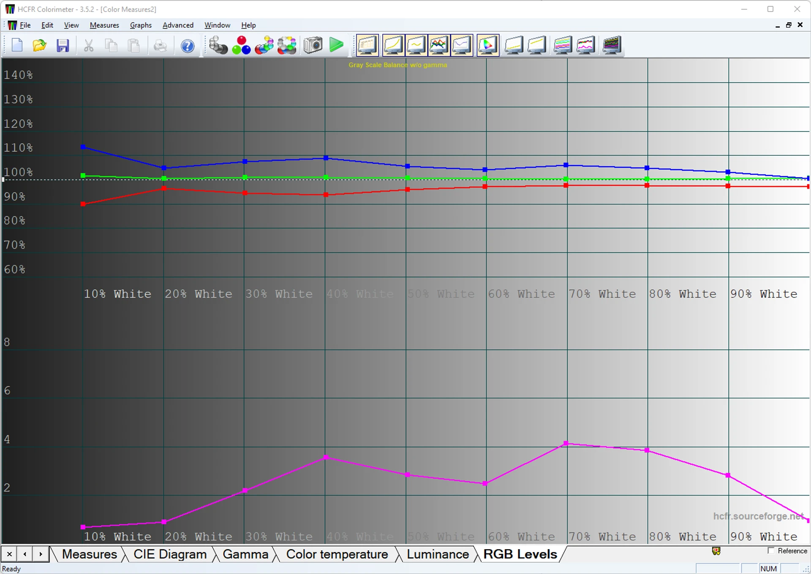Image resolution: width=811 pixels, height=574 pixels.
Task: Click the Copy icon in toolbar
Action: point(111,45)
